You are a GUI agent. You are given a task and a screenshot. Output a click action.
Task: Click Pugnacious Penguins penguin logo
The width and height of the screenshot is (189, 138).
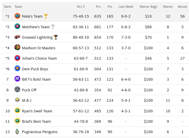[x=17, y=132]
